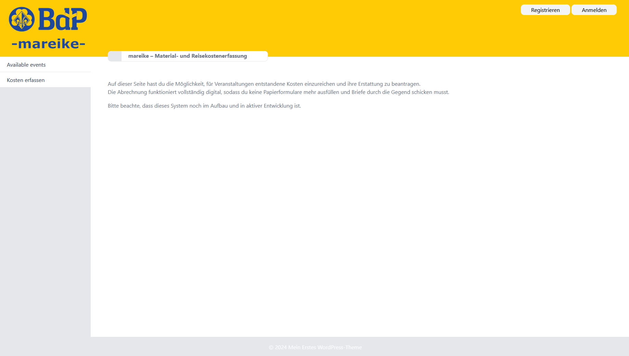Click the word Veranstaltungen in the intro text
The width and height of the screenshot is (629, 356).
pyautogui.click(x=234, y=84)
